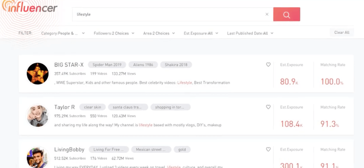Select the Mexican street tag
This screenshot has height=168, width=364.
[151, 149]
